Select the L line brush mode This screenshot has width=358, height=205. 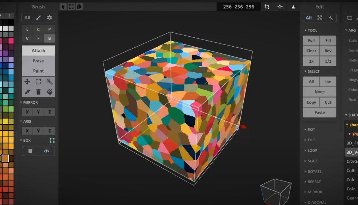27,29
